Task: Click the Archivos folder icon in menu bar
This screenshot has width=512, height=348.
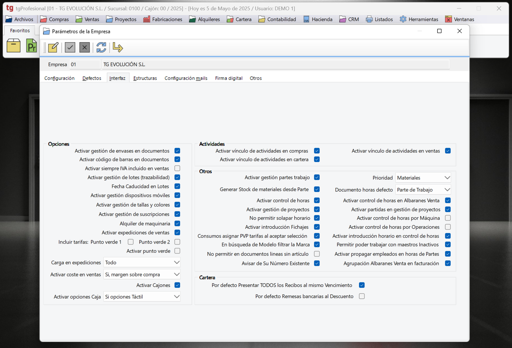Action: coord(9,19)
